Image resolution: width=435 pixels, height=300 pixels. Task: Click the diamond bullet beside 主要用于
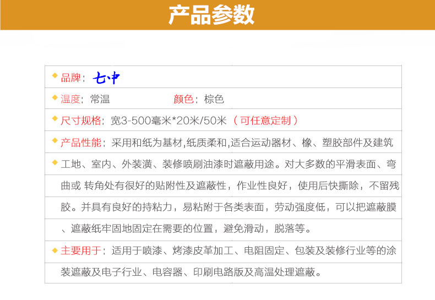[55, 250]
